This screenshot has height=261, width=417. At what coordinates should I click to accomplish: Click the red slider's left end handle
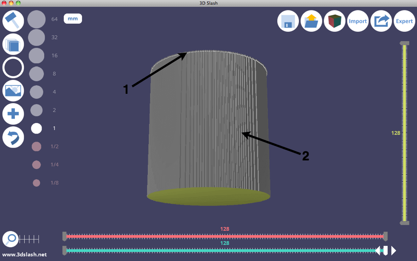64,236
